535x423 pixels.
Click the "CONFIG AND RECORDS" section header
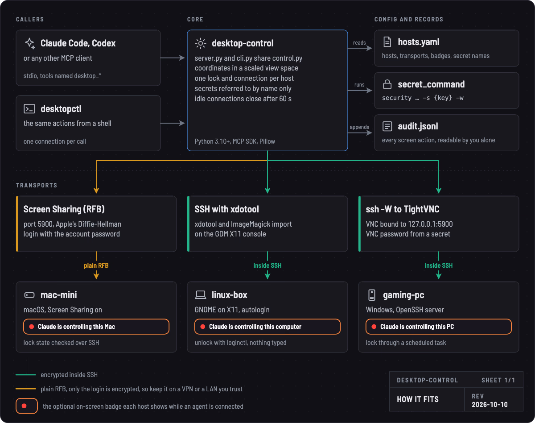tap(409, 20)
